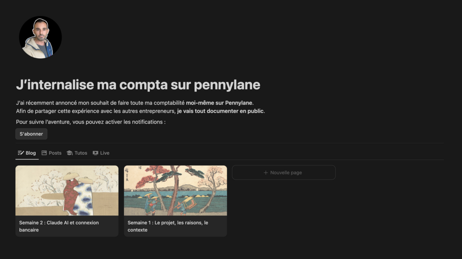Click the S'abonner button
Screen dimensions: 462x259
[x=31, y=134]
